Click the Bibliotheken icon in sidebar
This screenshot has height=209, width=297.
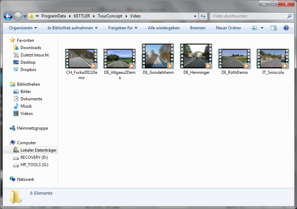[x=13, y=84]
